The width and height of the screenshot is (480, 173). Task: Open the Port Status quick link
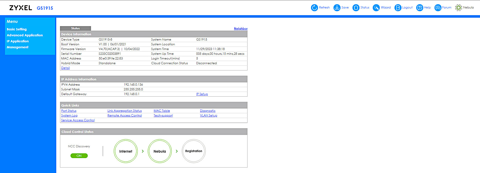point(69,111)
